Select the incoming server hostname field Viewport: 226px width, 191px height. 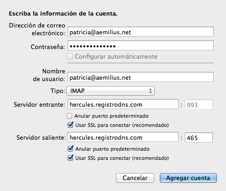pyautogui.click(x=123, y=104)
